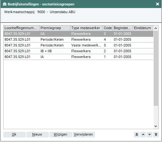
Task: Close the Bedrijfsinstellingen dialog with X
Action: (x=157, y=4)
